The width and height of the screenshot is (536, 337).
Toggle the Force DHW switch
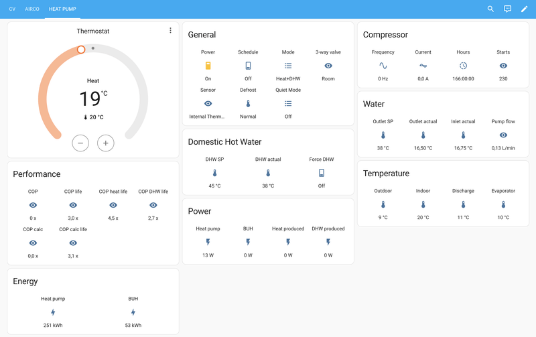(322, 173)
